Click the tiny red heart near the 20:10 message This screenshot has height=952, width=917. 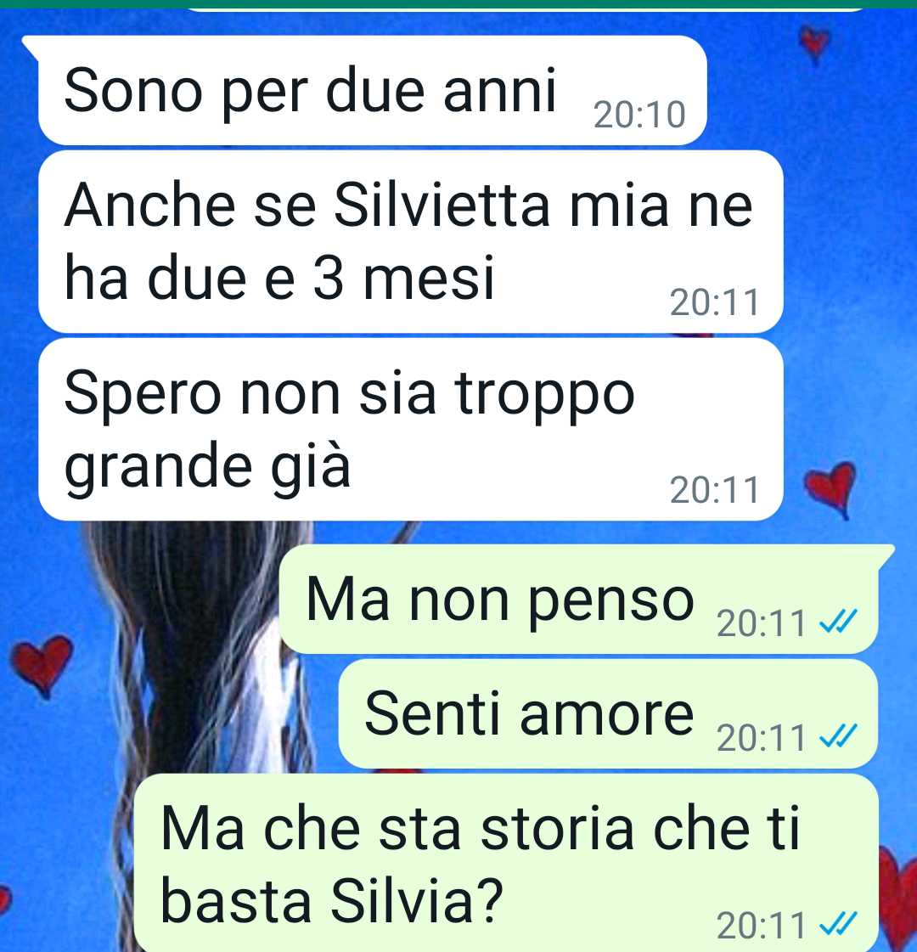[813, 43]
